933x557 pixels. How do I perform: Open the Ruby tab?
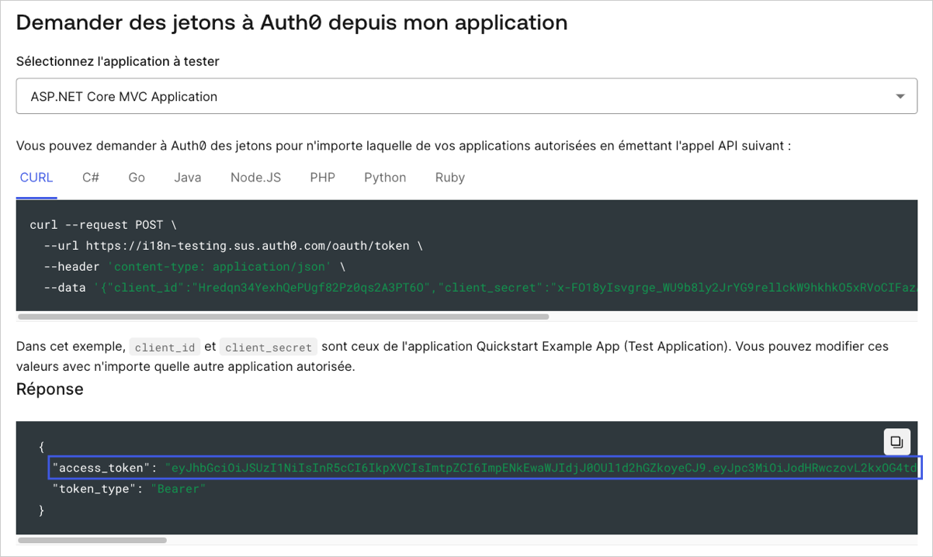tap(449, 178)
